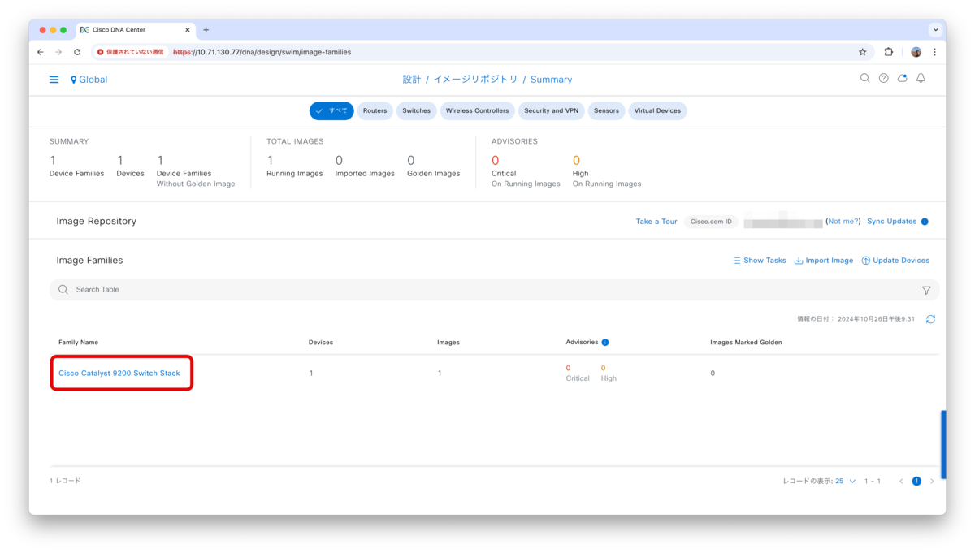Click the High advisories count in summary

point(576,161)
